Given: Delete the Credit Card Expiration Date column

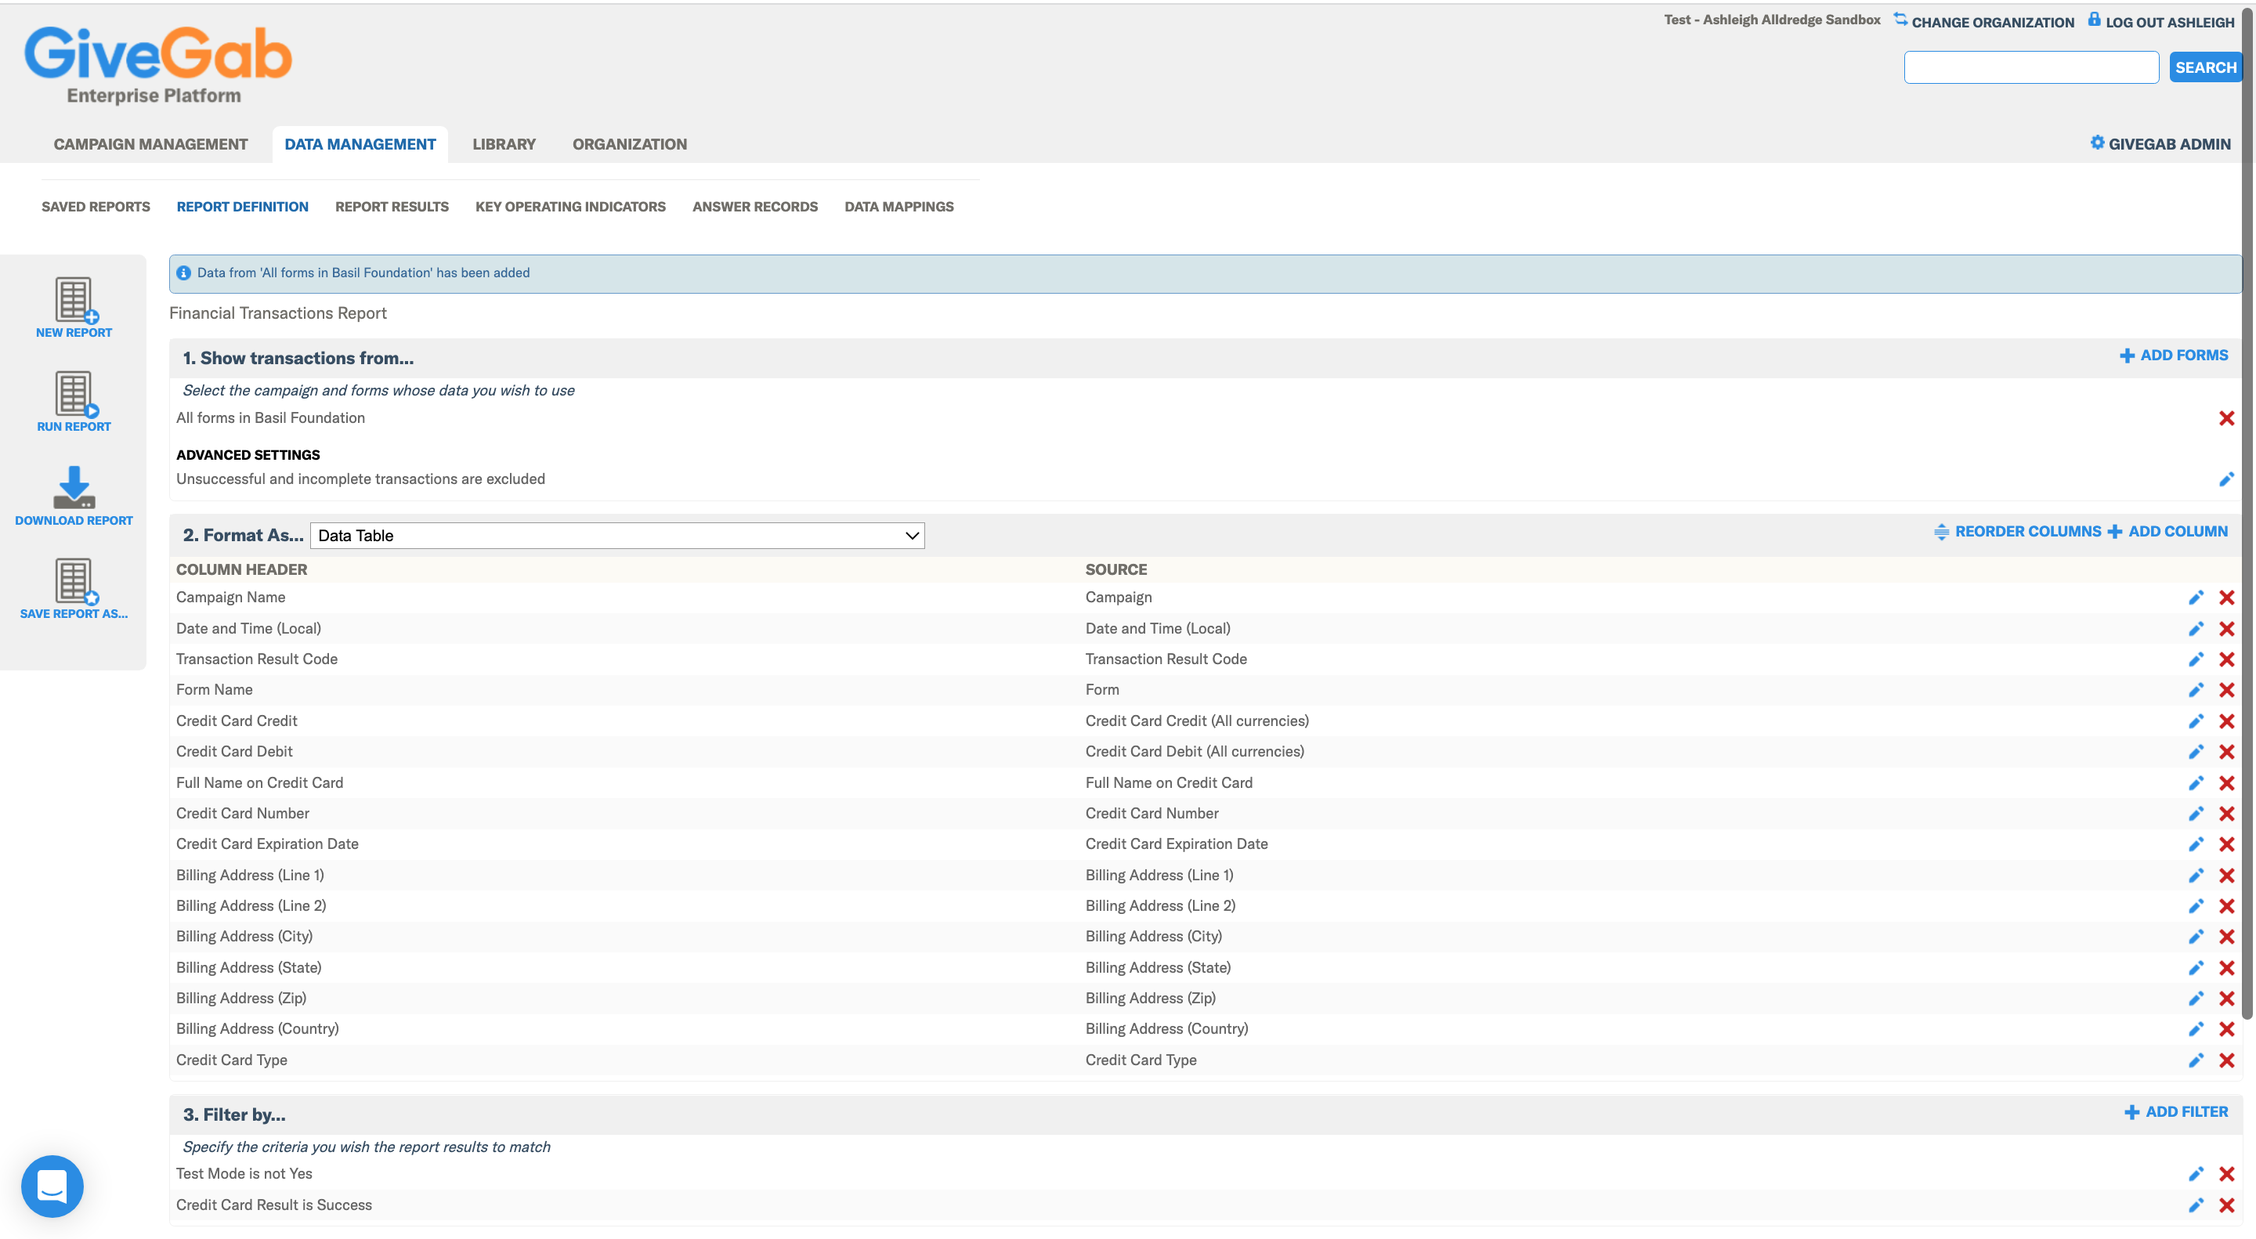Looking at the screenshot, I should tap(2226, 845).
